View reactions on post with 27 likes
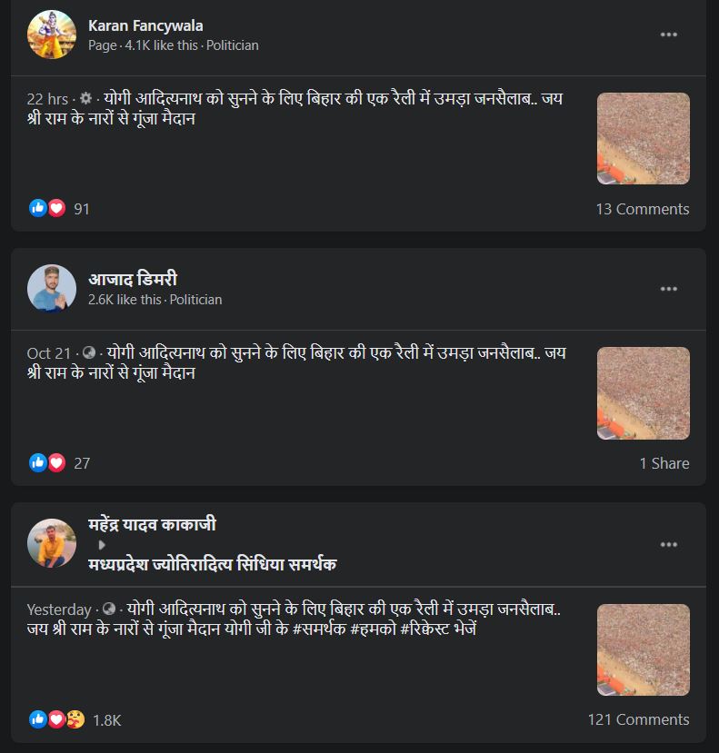 click(x=60, y=463)
